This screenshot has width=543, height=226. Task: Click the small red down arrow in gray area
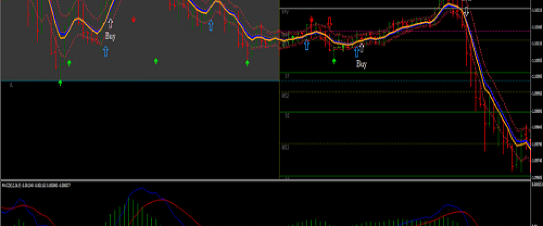click(133, 19)
